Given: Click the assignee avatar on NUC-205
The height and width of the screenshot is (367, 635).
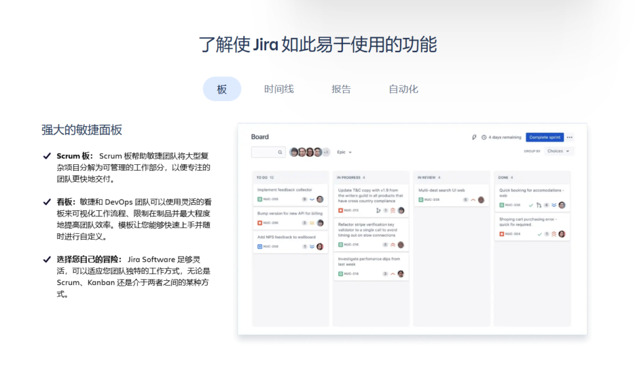Looking at the screenshot, I should 320,199.
